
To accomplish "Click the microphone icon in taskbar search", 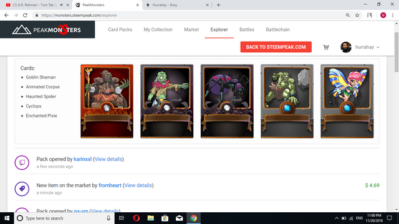I will (x=108, y=218).
